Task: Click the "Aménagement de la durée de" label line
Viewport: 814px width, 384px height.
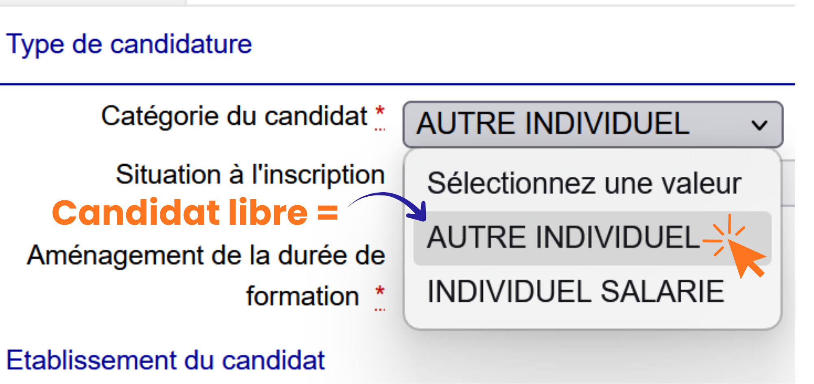Action: tap(206, 256)
